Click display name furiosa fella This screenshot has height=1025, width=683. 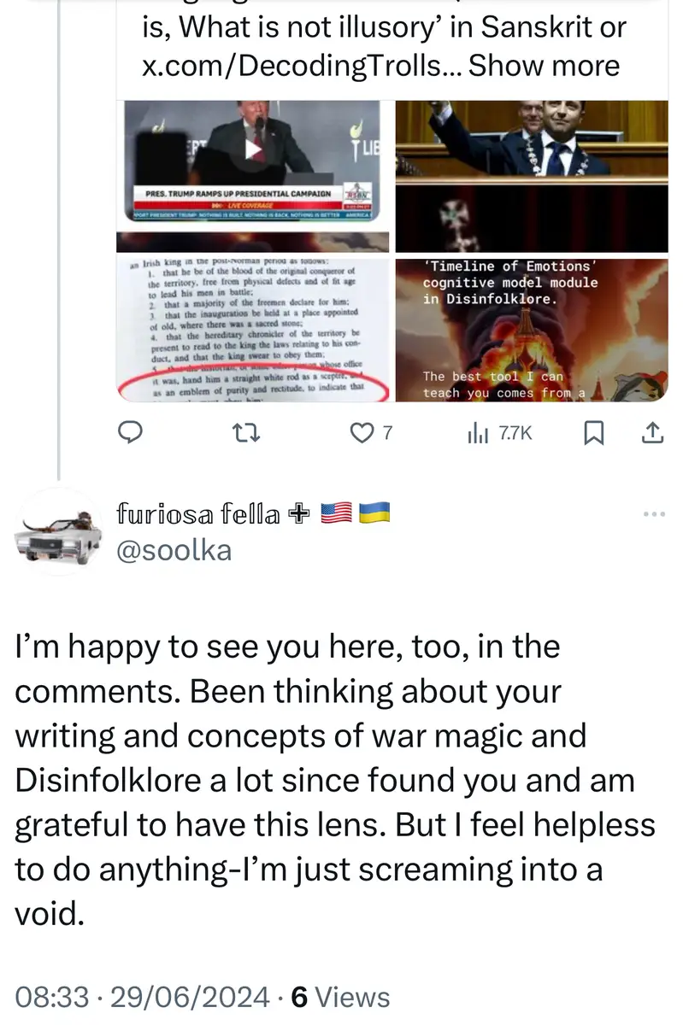200,514
